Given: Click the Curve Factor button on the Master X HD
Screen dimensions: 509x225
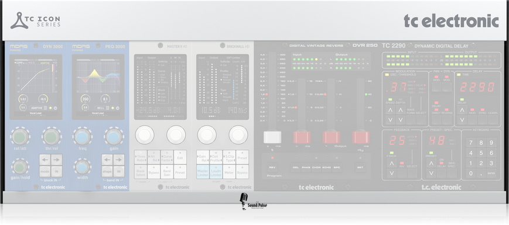Looking at the screenshot, I should pos(167,157).
